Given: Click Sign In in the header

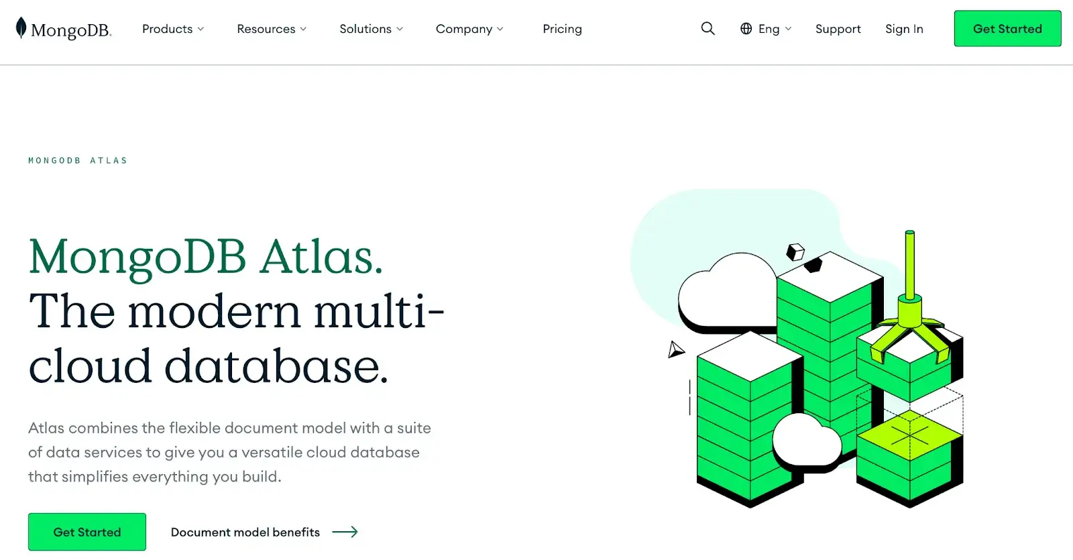Looking at the screenshot, I should point(904,29).
